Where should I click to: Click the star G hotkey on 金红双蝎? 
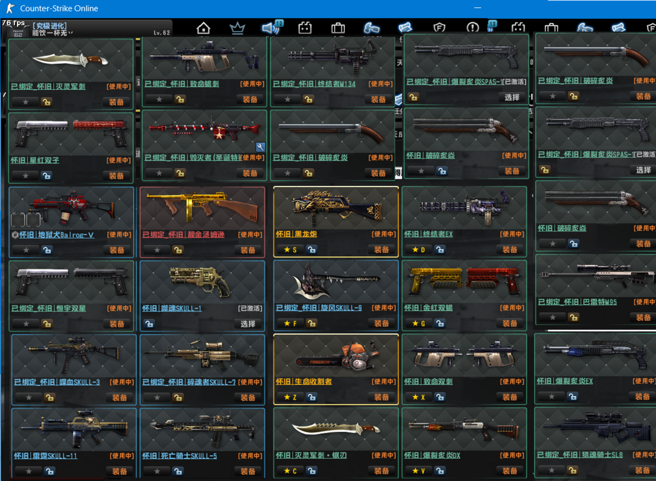[x=419, y=323]
